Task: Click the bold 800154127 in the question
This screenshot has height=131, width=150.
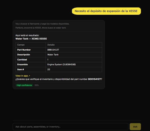Action: pos(94,79)
